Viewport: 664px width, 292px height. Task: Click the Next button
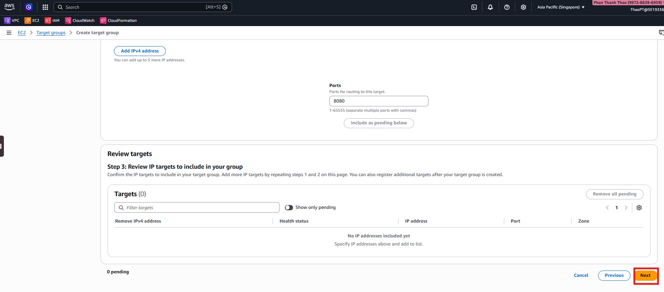point(645,275)
